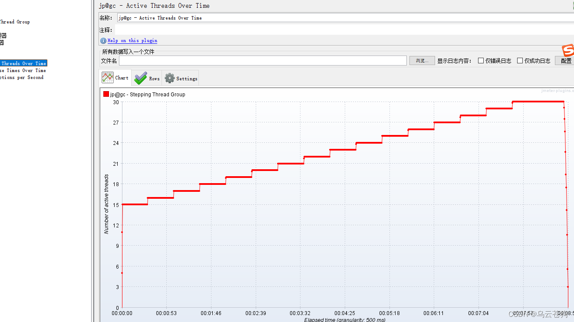Click the 15 y-axis value

point(116,205)
